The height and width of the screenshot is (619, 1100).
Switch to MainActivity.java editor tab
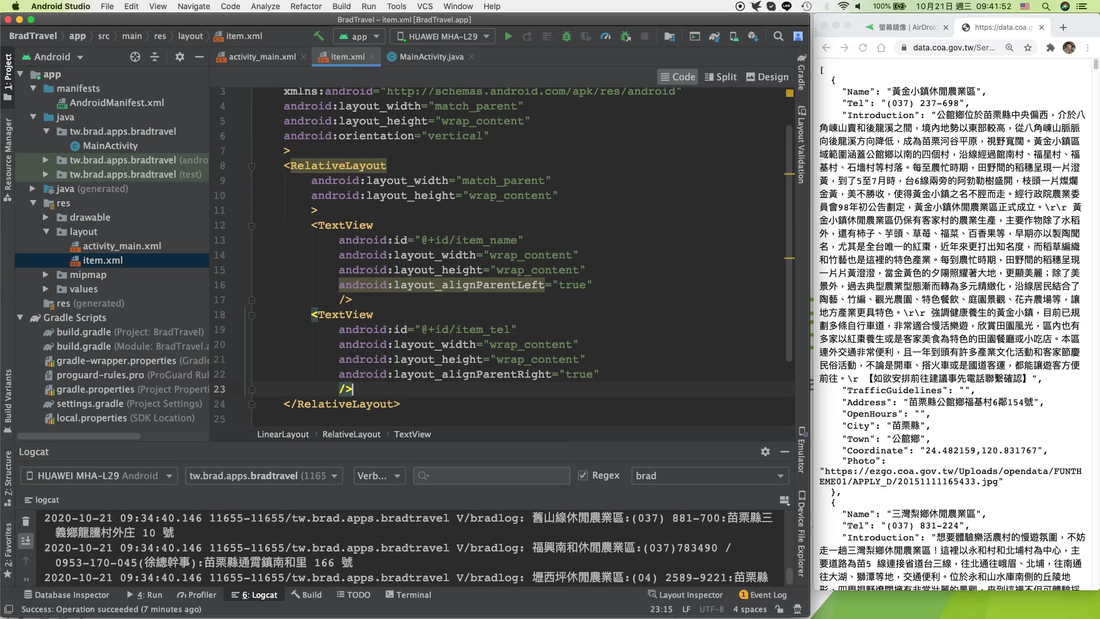click(431, 57)
